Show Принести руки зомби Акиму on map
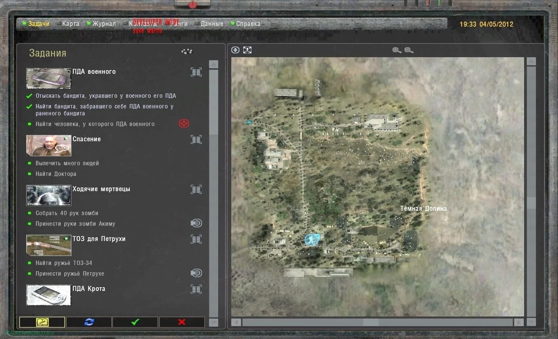Viewport: 558px width, 339px height. pos(196,223)
